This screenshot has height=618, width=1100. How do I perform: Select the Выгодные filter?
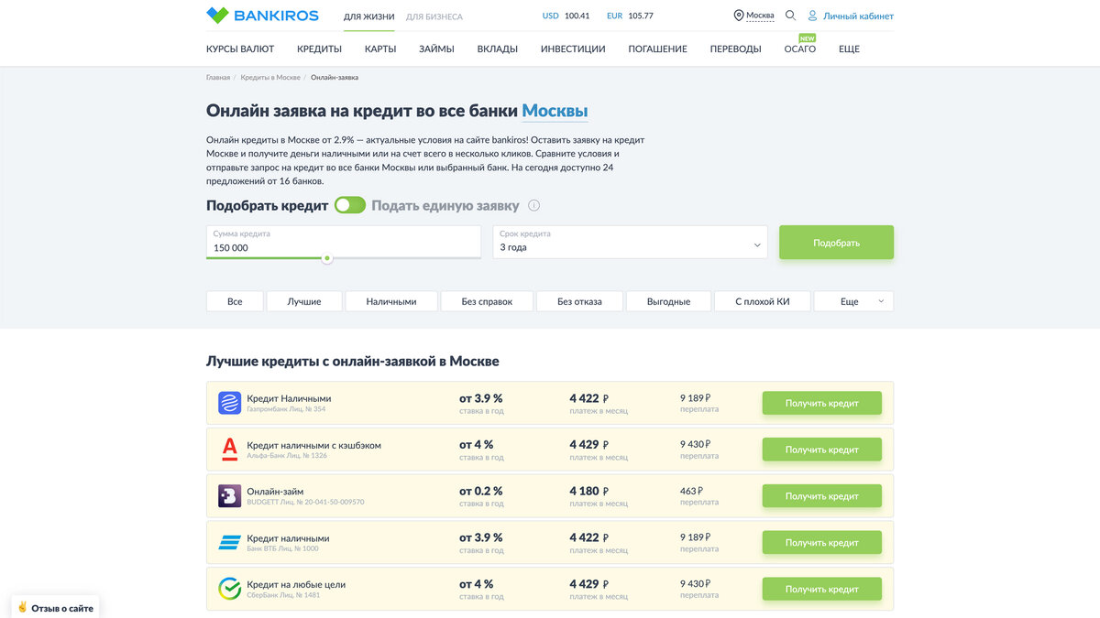(x=669, y=301)
